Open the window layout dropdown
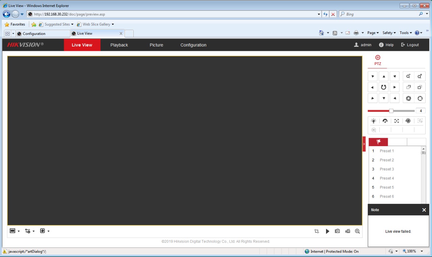Image resolution: width=432 pixels, height=257 pixels. point(15,231)
